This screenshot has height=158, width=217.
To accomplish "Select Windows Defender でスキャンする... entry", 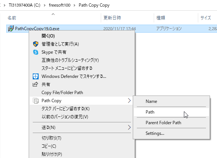I will click(82, 76).
